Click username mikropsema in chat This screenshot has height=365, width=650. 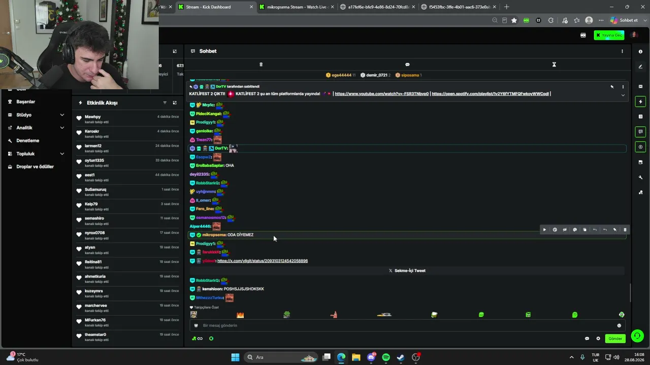(x=214, y=235)
